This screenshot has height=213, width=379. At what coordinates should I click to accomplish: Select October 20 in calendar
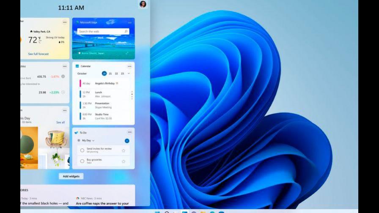click(x=104, y=74)
